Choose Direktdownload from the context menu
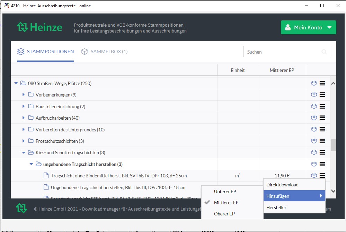Image resolution: width=346 pixels, height=232 pixels. pos(294,185)
